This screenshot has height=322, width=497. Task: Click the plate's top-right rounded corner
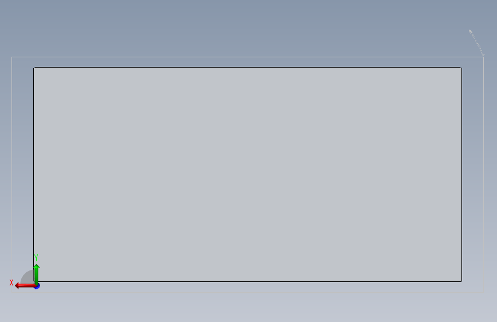point(461,68)
